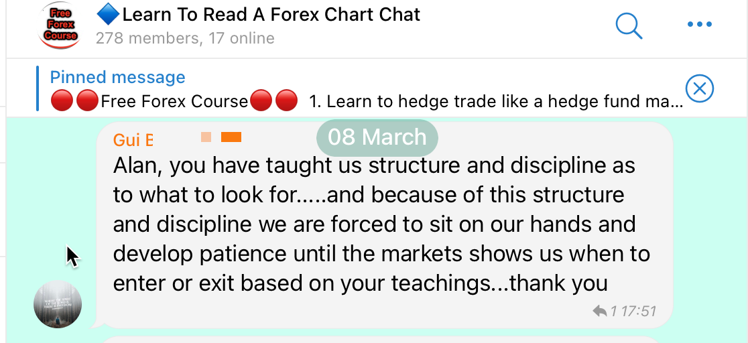Open pinned text about hedge trade course

click(496, 102)
